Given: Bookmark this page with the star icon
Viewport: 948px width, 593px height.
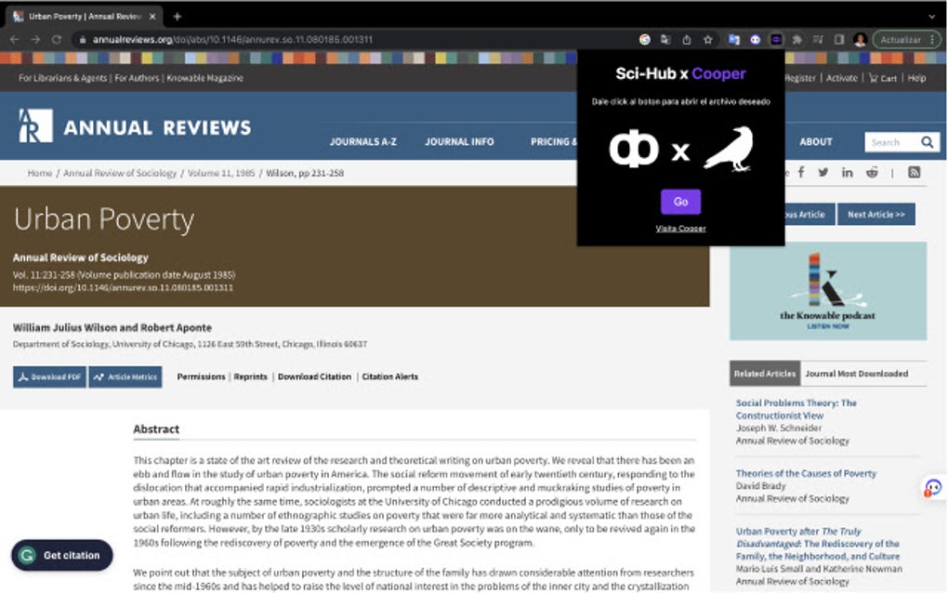Looking at the screenshot, I should click(707, 39).
